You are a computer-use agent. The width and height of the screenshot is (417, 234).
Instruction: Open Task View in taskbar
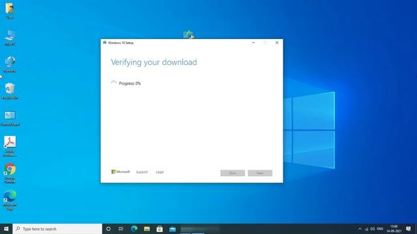(x=121, y=229)
